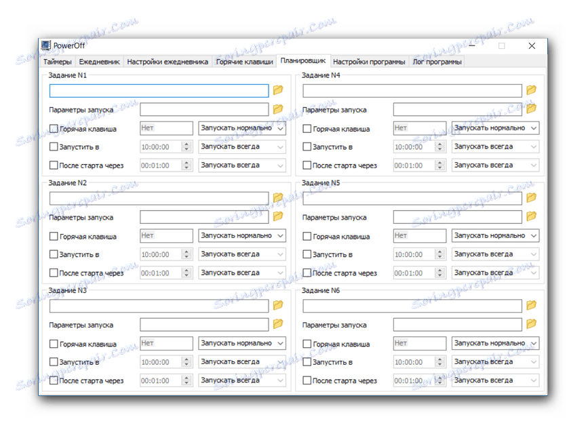Expand Запускать всегда dropdown next to После старта через, Задание N4
This screenshot has width=586, height=434.
point(496,165)
